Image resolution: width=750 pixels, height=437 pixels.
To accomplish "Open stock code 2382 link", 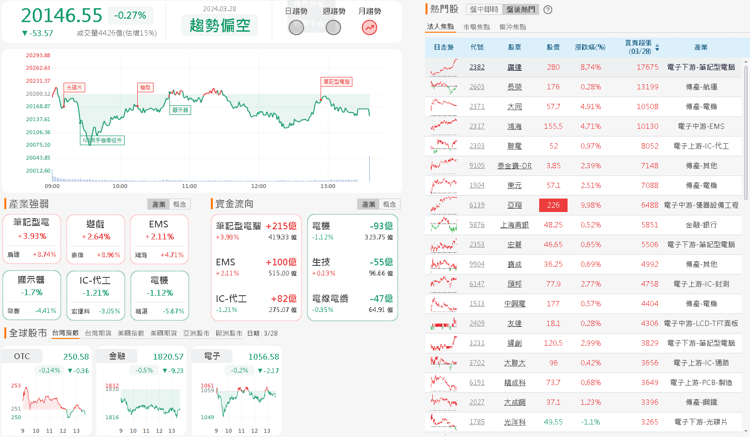I will 477,67.
